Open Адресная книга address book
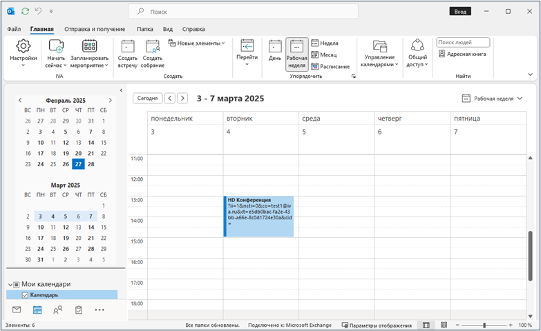Screen dimensions: 541x331 point(462,54)
